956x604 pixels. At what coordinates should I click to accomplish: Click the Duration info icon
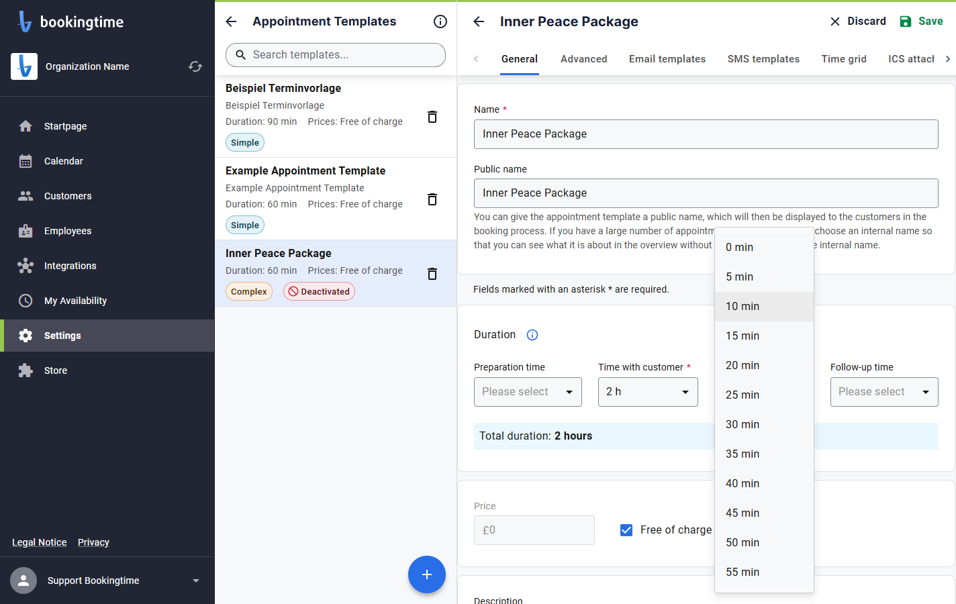(532, 335)
